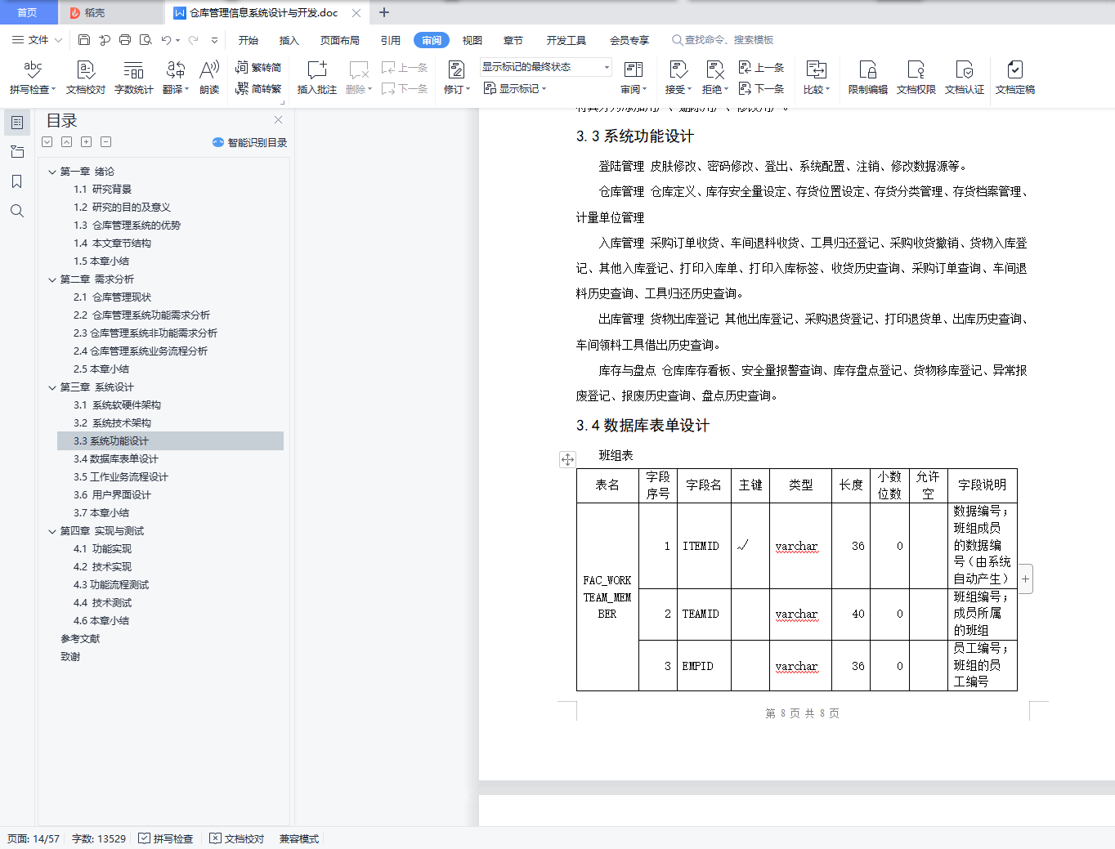This screenshot has height=849, width=1115.
Task: Collapse the 第一章 绪论 tree node
Action: tap(52, 172)
